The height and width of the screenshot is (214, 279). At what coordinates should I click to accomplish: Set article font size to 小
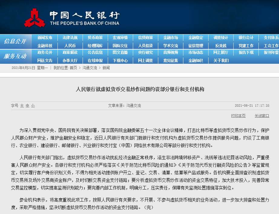pyautogui.click(x=33, y=105)
